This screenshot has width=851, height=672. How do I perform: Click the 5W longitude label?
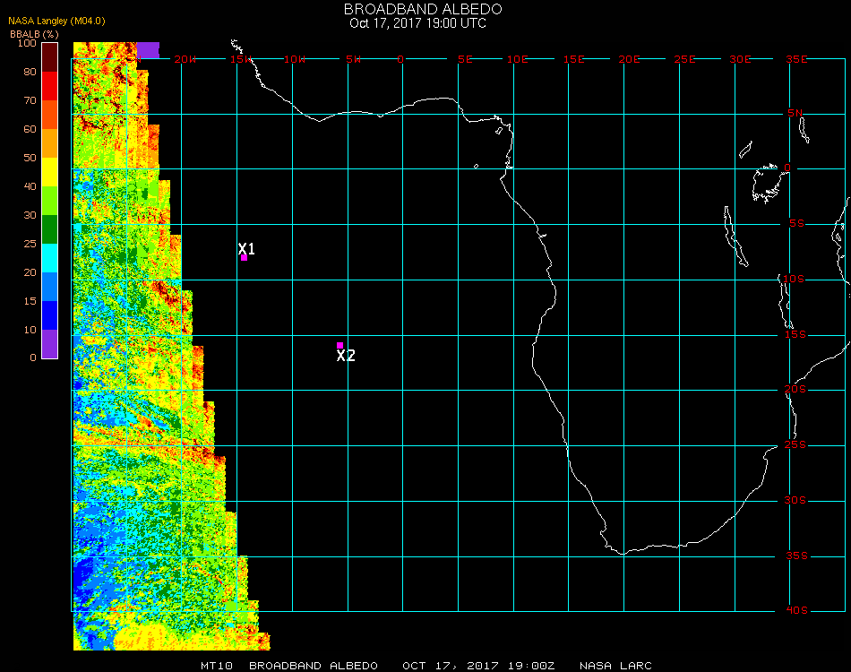pyautogui.click(x=353, y=59)
